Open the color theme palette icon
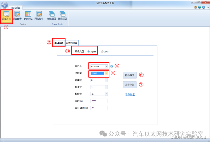Screen dimensions: 210x142 [195, 7]
